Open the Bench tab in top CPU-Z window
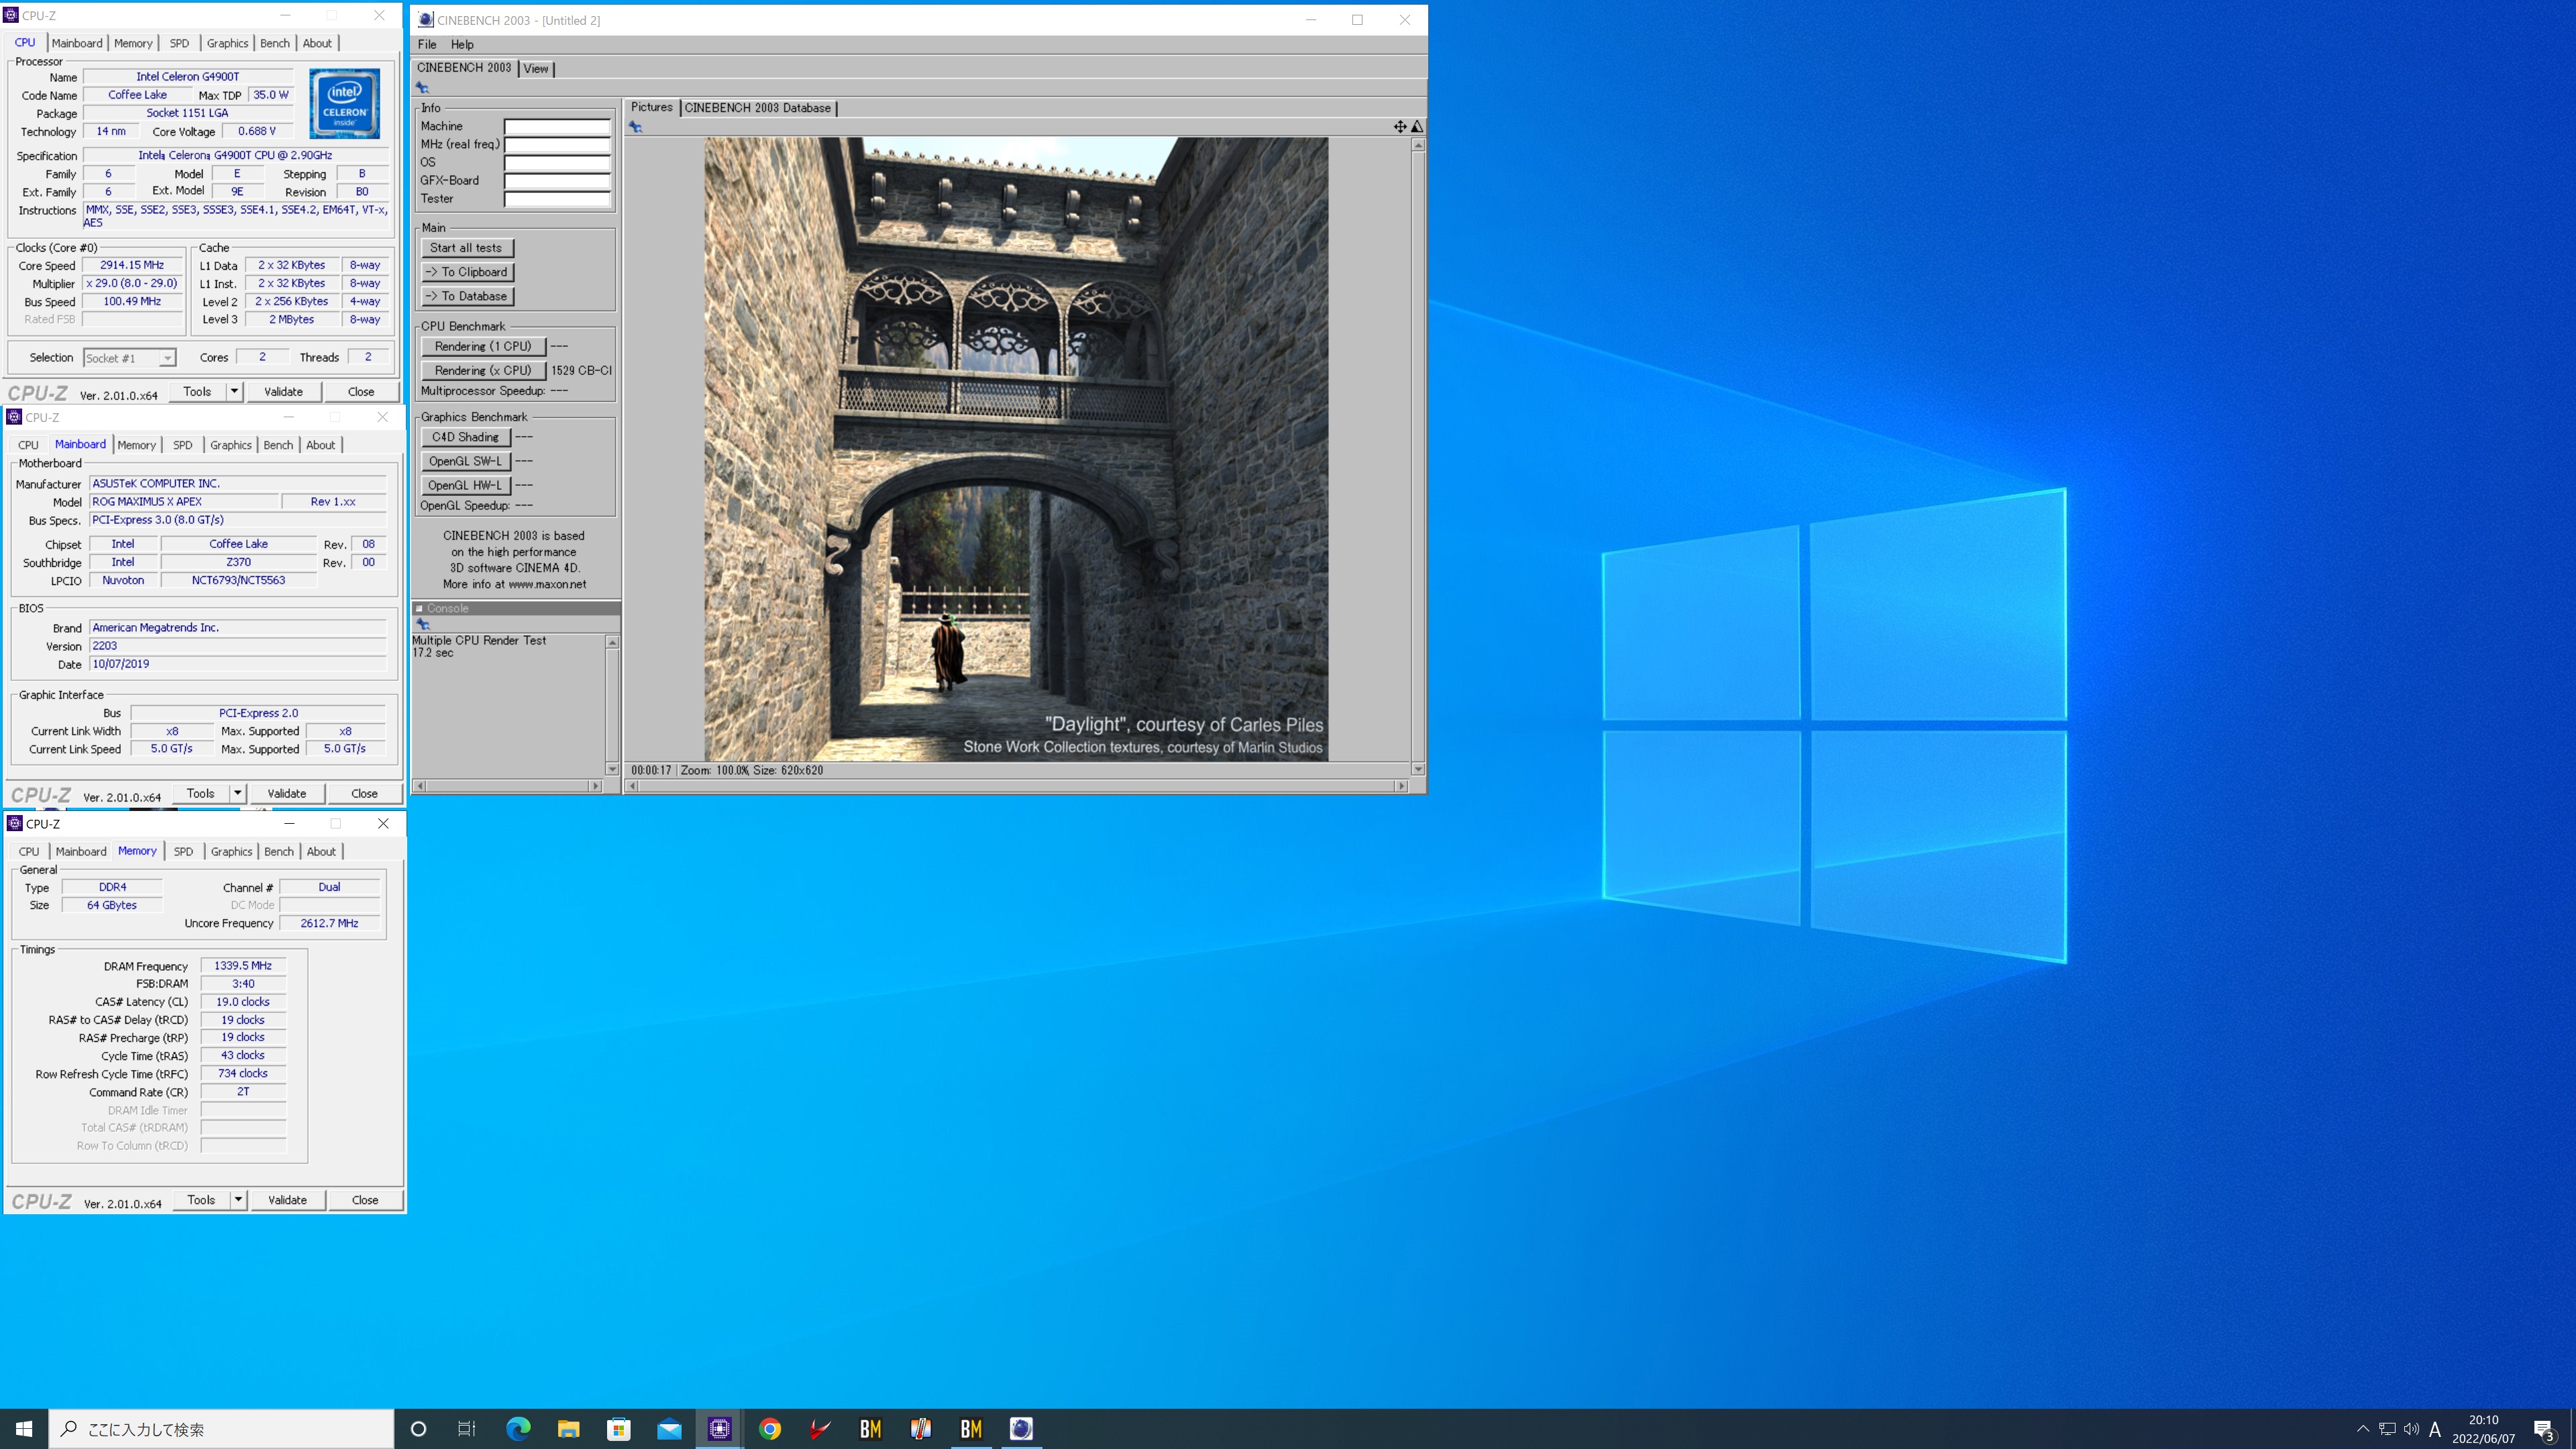 (275, 43)
